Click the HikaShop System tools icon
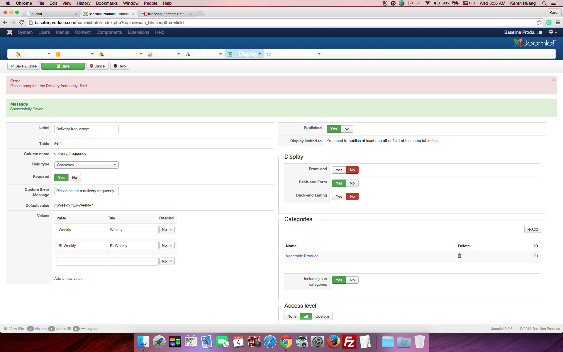The width and height of the screenshot is (563, 352). [x=19, y=54]
